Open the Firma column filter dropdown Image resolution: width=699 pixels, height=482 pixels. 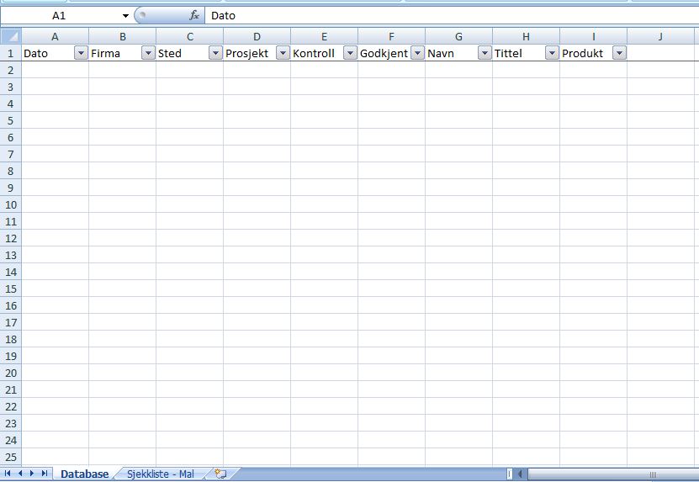pyautogui.click(x=148, y=53)
